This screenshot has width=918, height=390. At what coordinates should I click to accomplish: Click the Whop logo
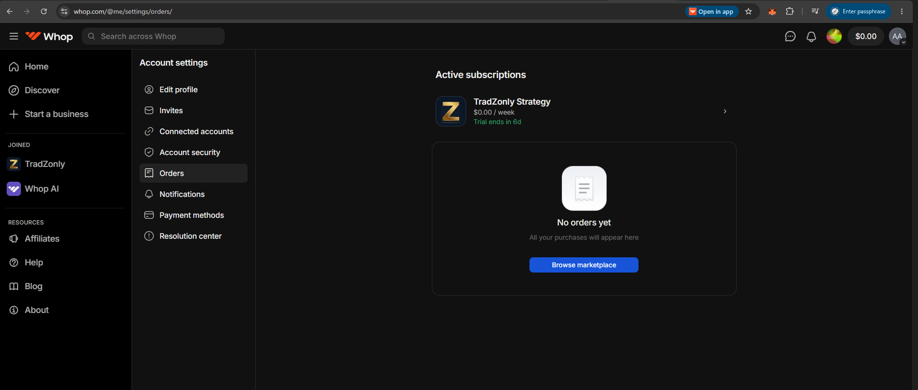click(49, 36)
